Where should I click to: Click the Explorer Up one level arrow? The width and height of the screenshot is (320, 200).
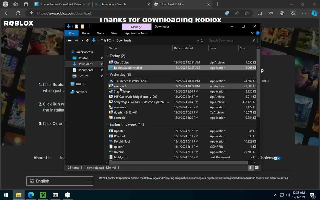87,40
